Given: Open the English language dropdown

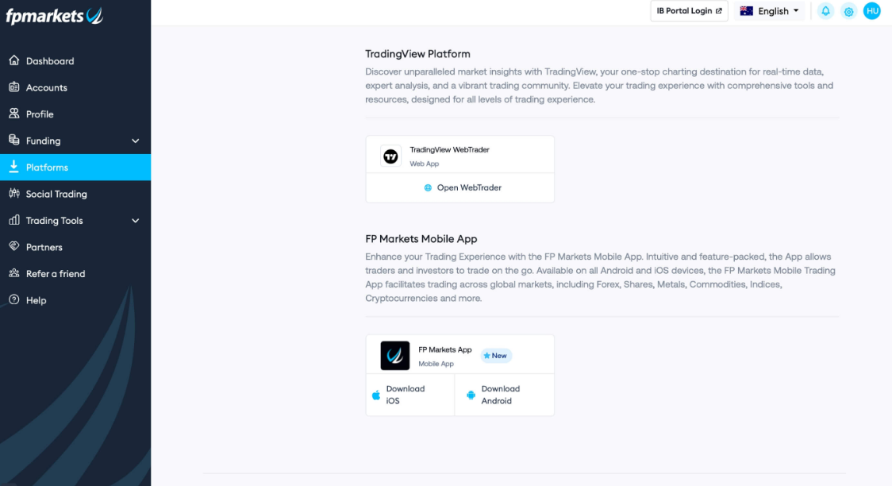Looking at the screenshot, I should [x=769, y=11].
